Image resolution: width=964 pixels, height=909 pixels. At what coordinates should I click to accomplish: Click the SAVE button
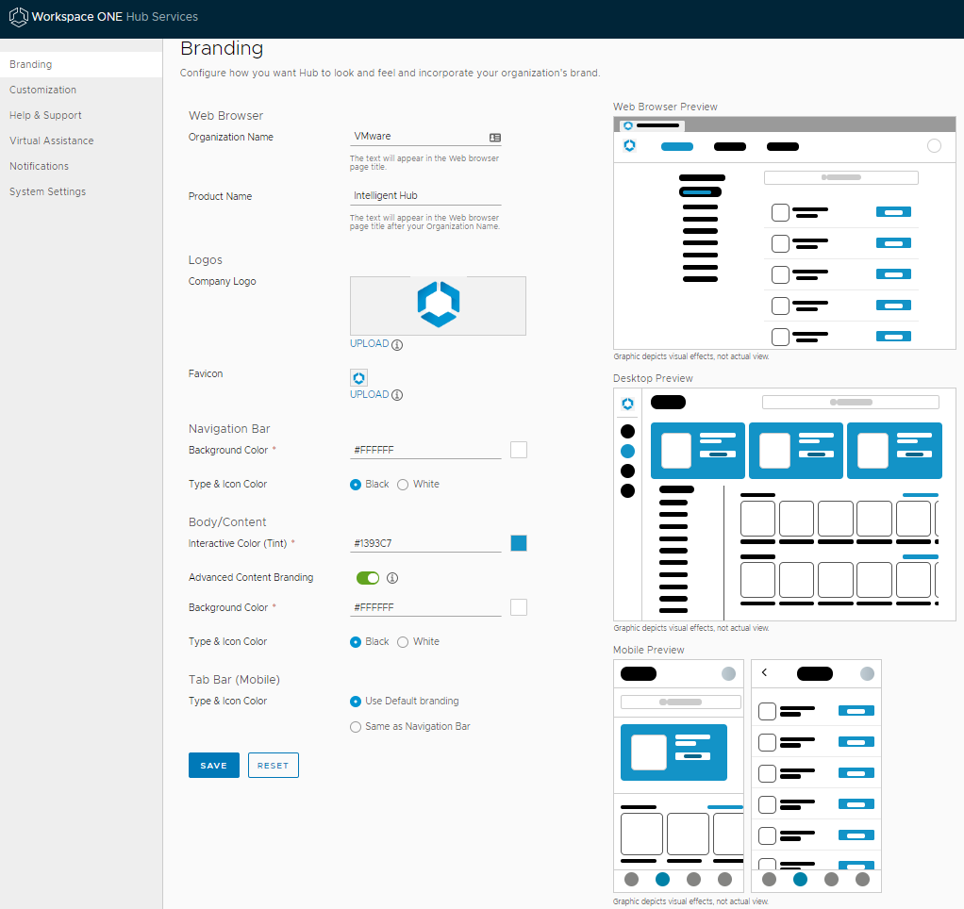(x=214, y=766)
